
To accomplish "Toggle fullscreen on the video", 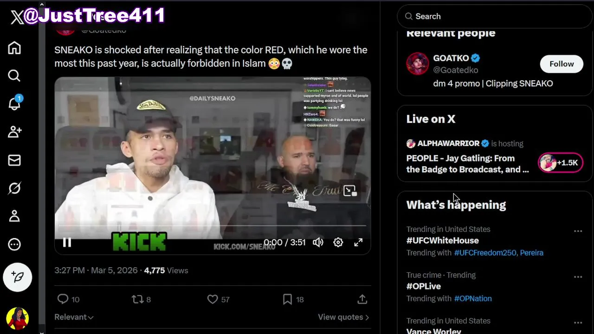I will (358, 242).
